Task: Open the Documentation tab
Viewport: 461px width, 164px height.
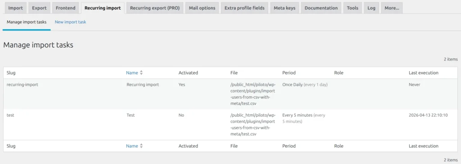Action: [321, 8]
